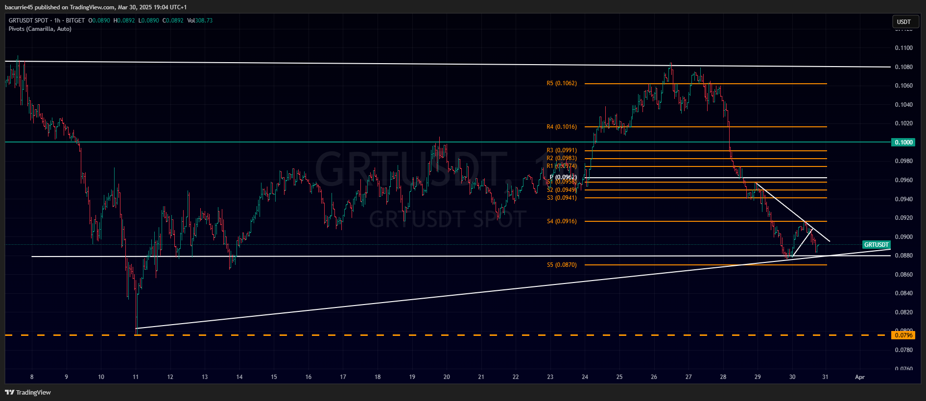Click the Vol 308.73 volume value
This screenshot has width=926, height=401.
[x=200, y=21]
